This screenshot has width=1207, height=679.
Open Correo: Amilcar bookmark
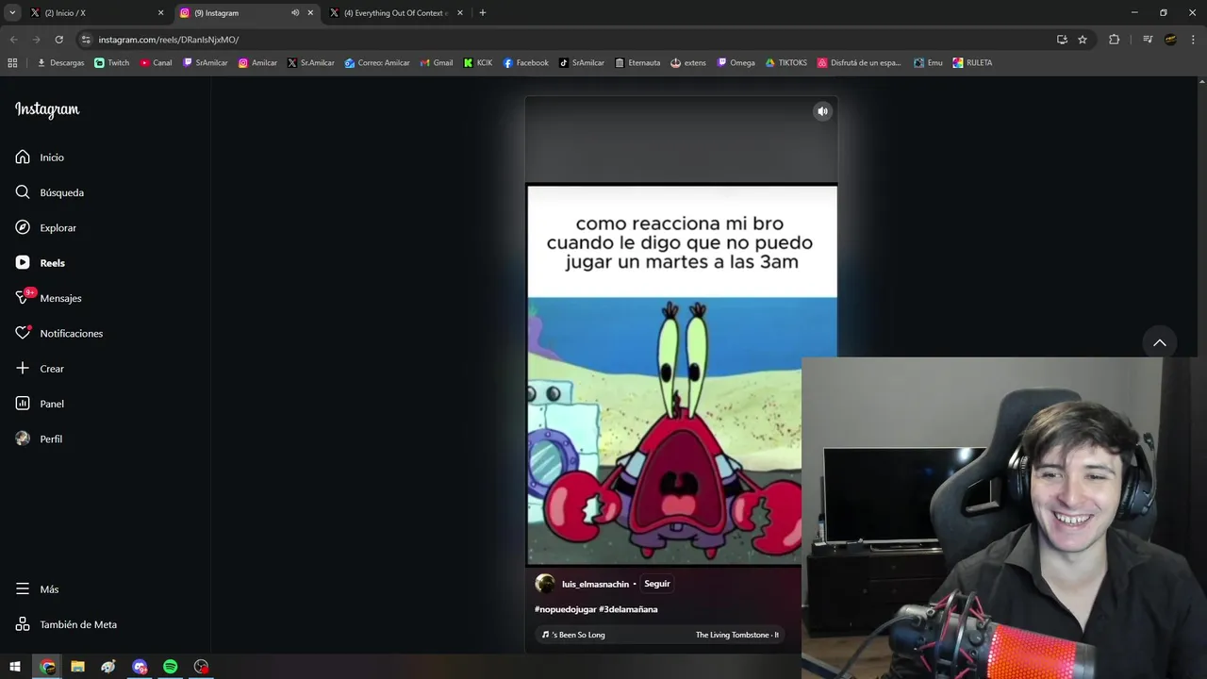pyautogui.click(x=377, y=63)
